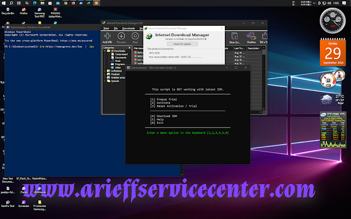Open the File menu in IDM
This screenshot has height=219, width=351.
116,28
